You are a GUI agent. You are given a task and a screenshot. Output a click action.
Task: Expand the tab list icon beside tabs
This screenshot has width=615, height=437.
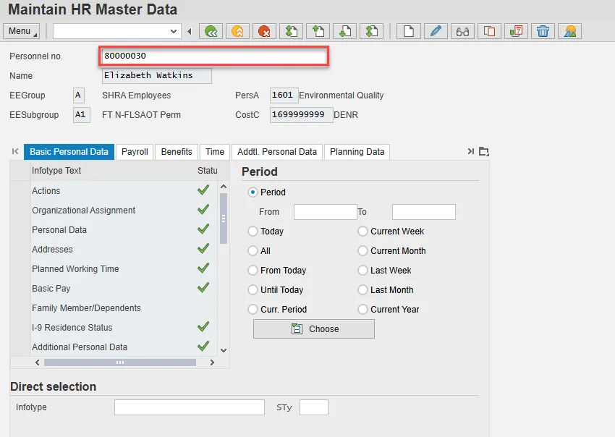(x=484, y=152)
